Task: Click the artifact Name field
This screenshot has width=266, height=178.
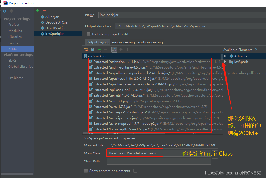Action: (x=182, y=15)
